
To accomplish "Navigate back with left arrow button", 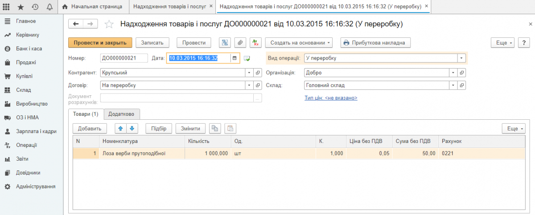I will click(x=76, y=24).
